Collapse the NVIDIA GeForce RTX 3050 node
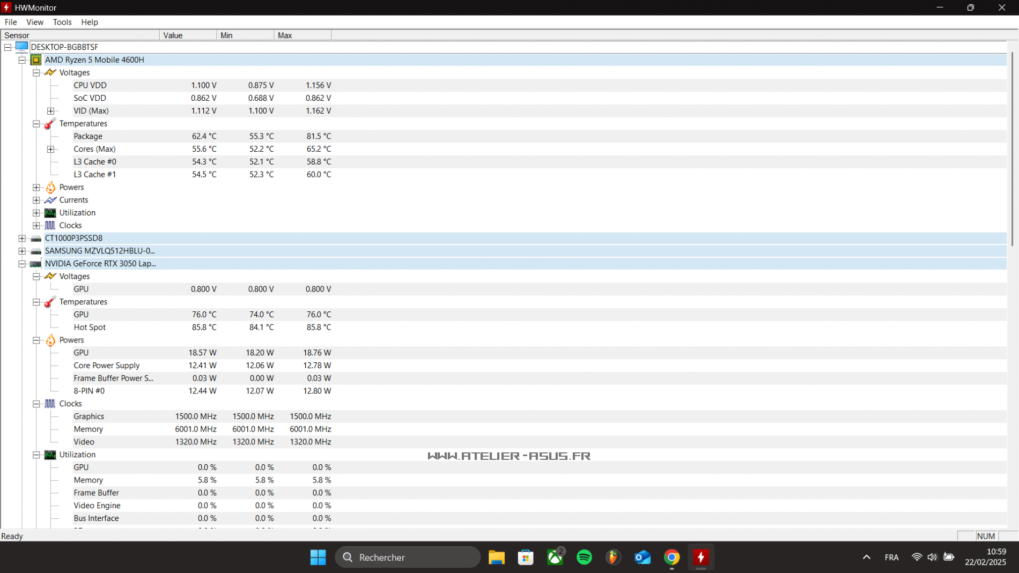This screenshot has width=1019, height=573. pyautogui.click(x=22, y=264)
